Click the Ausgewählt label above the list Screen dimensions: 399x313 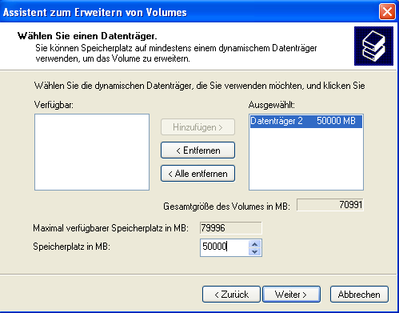(272, 105)
